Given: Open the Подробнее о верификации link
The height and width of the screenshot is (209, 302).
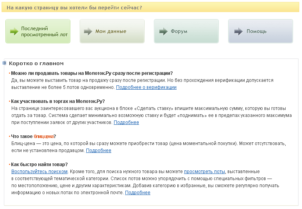Looking at the screenshot, I should coord(146,87).
